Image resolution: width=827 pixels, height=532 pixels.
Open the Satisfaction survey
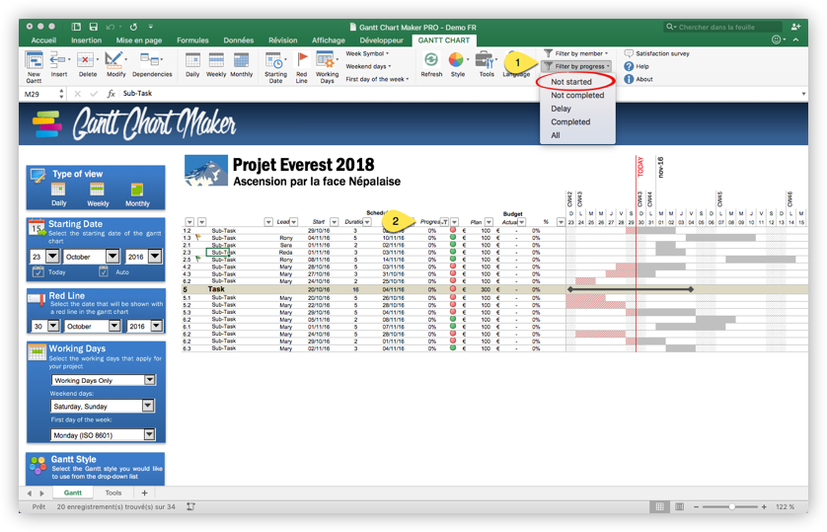pos(656,53)
